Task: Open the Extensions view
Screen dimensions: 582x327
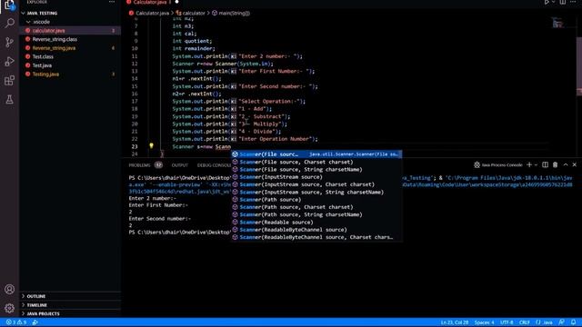Action: point(9,81)
